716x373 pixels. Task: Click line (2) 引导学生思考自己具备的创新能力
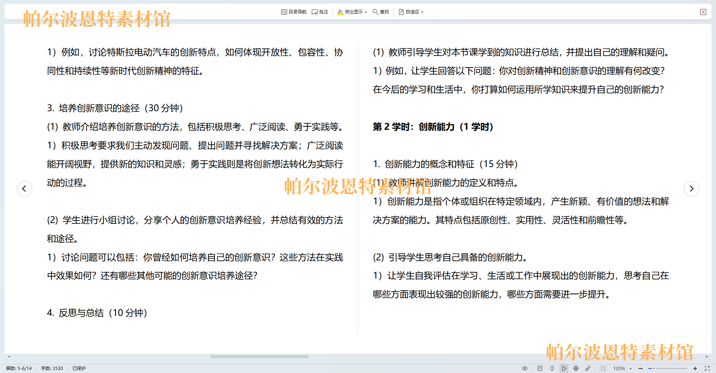pyautogui.click(x=451, y=257)
